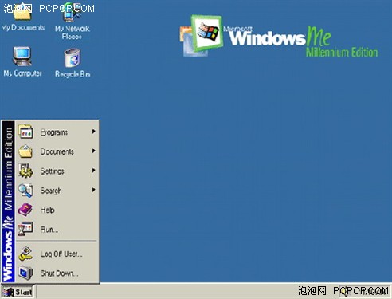Choose Help from the Start menu
The height and width of the screenshot is (299, 392).
57,210
